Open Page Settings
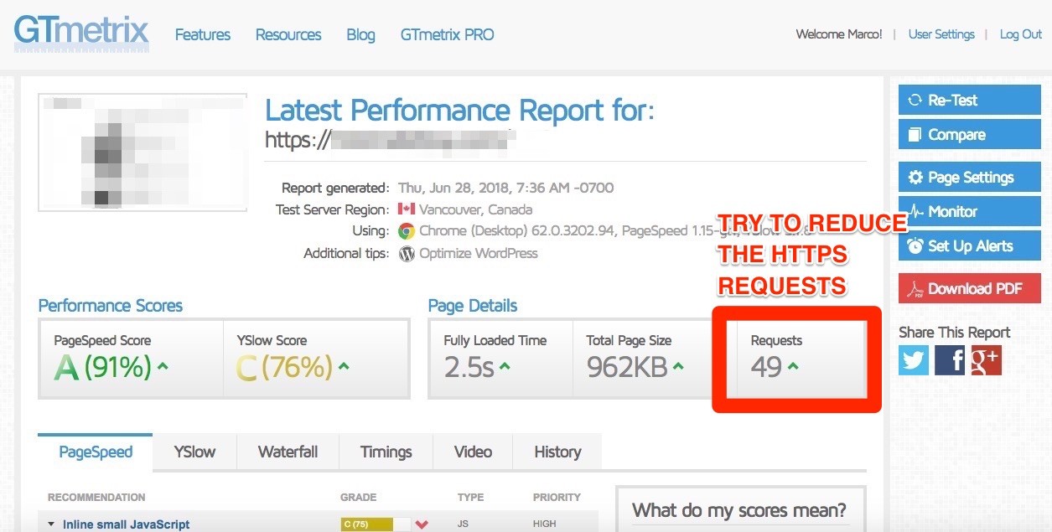Screen dimensions: 1052x532 click(x=969, y=177)
